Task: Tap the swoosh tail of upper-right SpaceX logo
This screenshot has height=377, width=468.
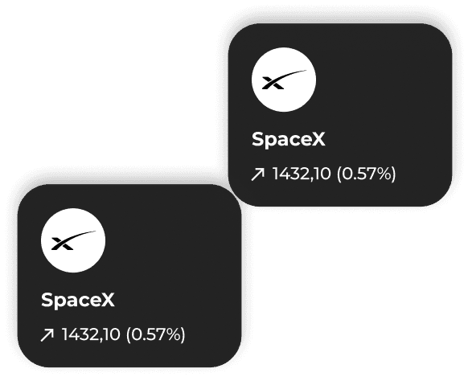Action: [295, 73]
